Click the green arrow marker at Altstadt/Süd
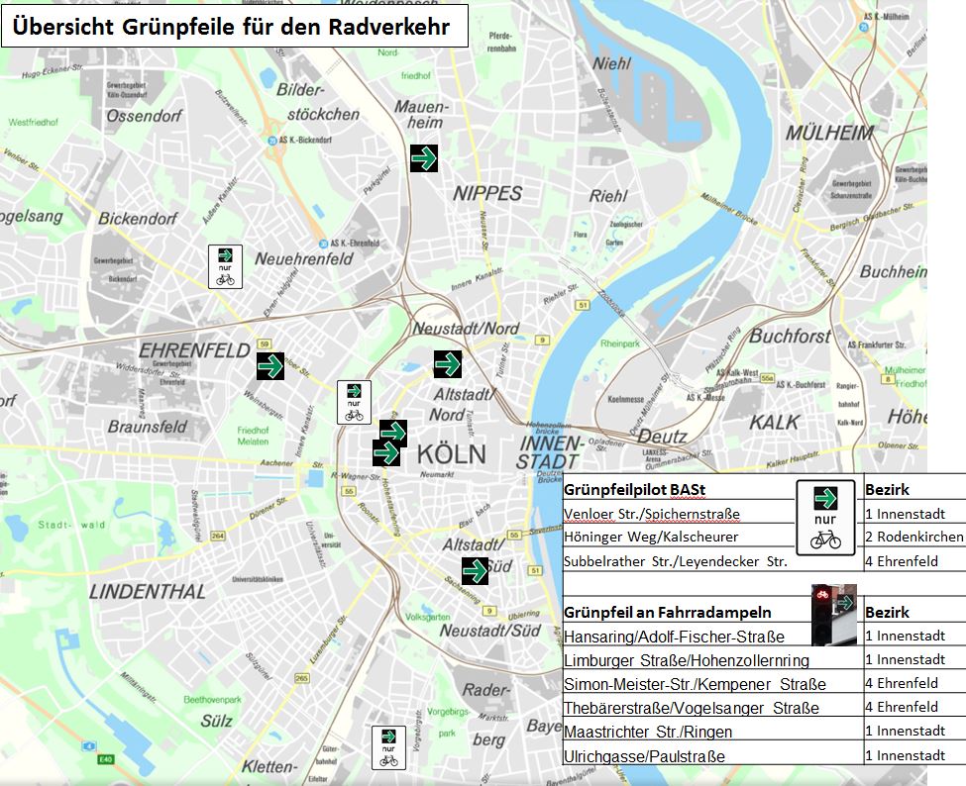 pyautogui.click(x=475, y=570)
